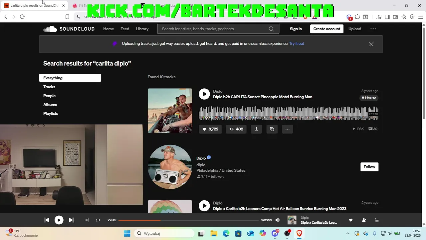Viewport: 426px width, 240px height.
Task: Open the weather widget showing 11°C
Action: (22, 233)
